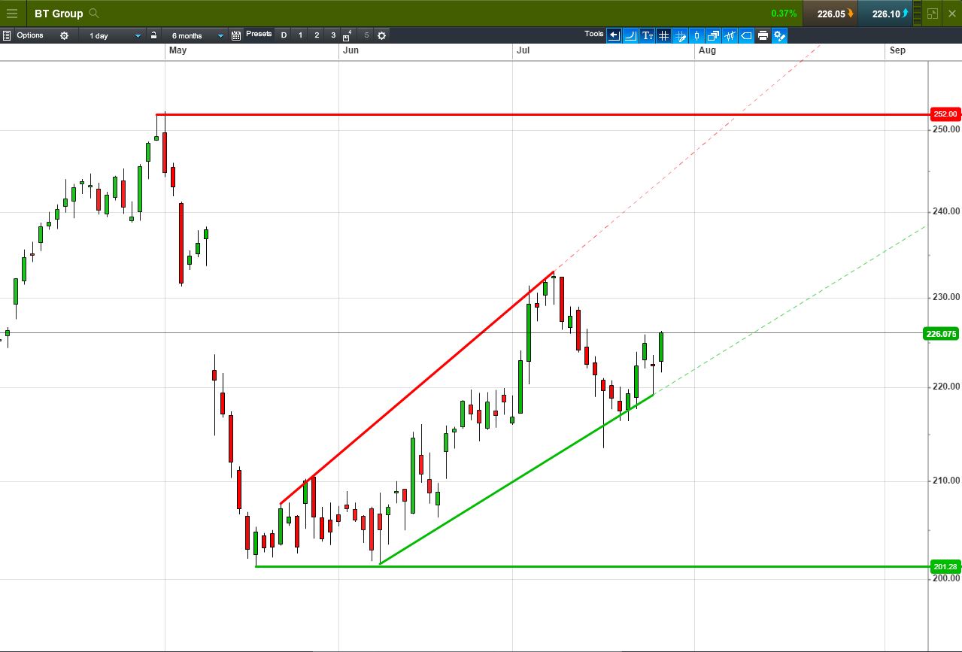Click the 250.00 price axis label
The image size is (962, 652).
pos(946,129)
